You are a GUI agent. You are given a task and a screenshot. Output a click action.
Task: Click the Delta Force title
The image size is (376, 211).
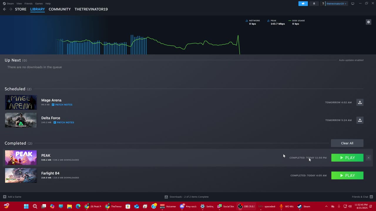51,118
